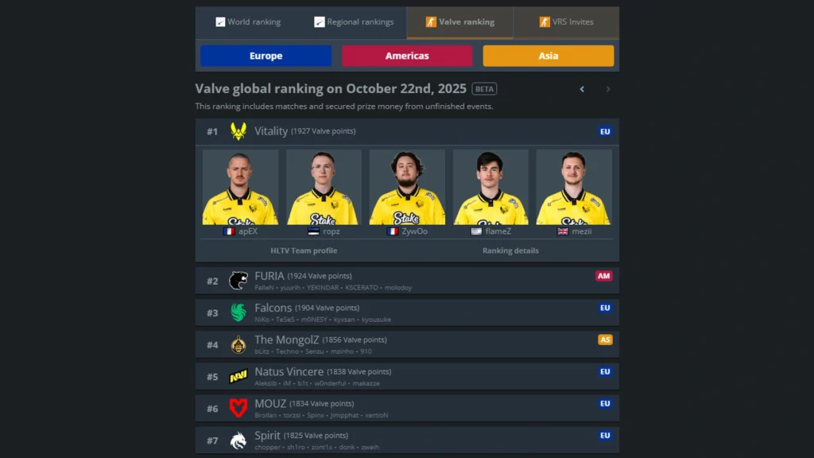Viewport: 814px width, 458px height.
Task: Expand the Natus Vincere ranking row
Action: (407, 376)
